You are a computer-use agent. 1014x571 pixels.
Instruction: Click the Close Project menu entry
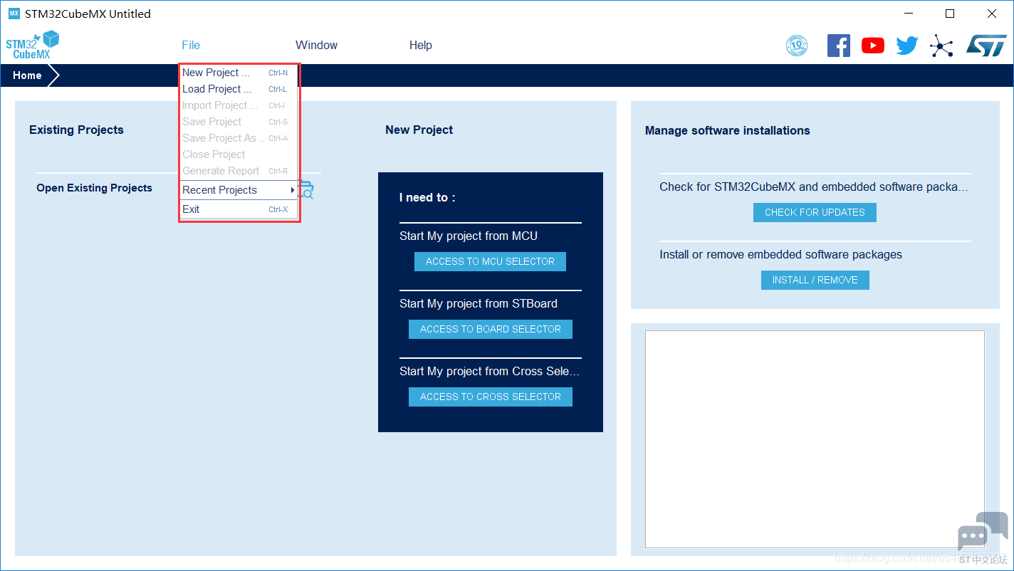(239, 154)
